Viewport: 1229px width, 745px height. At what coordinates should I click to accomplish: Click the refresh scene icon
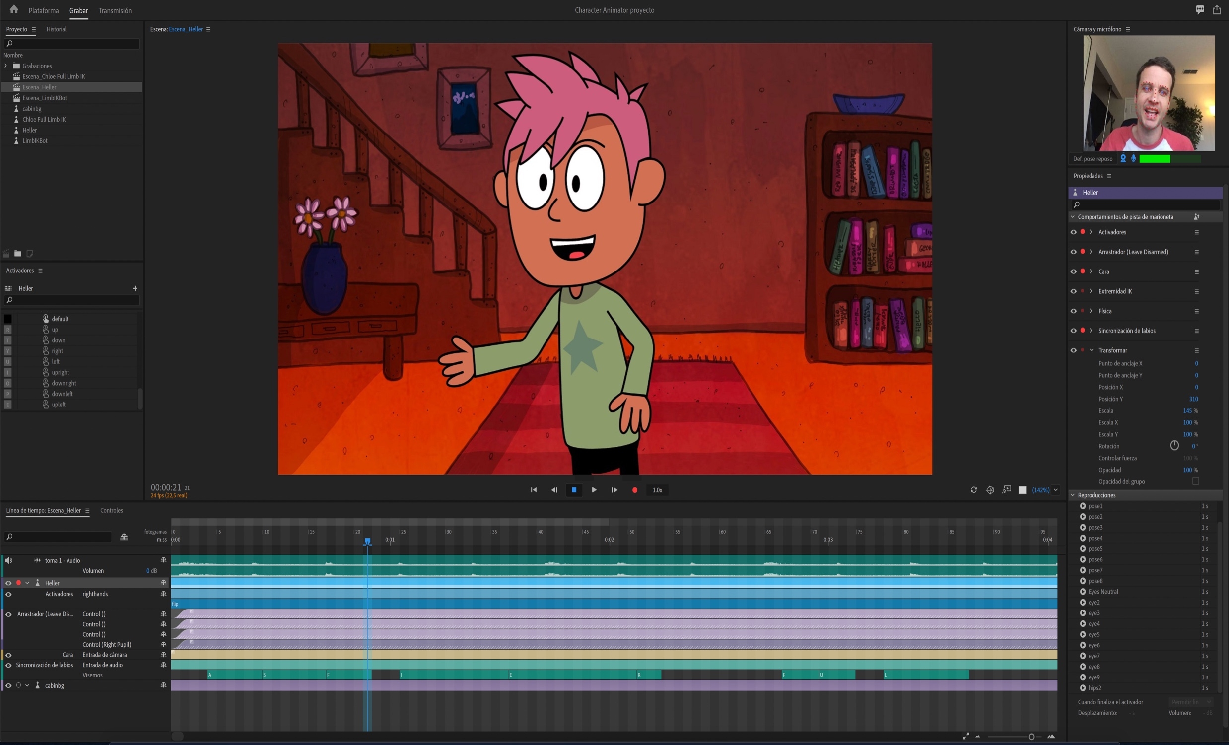(x=973, y=490)
